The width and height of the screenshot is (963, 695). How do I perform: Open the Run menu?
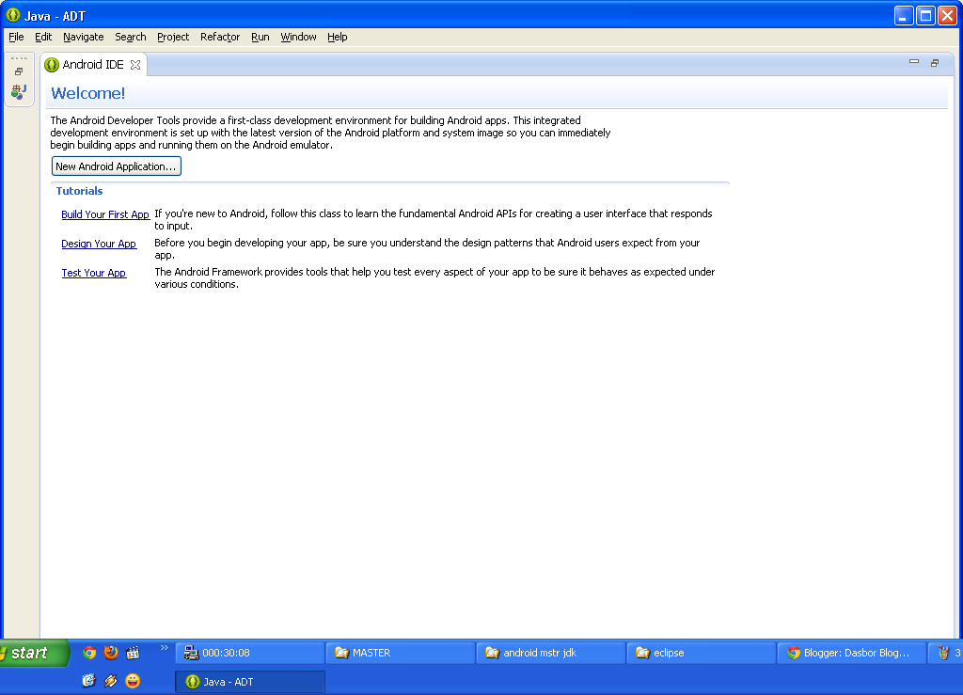click(x=260, y=37)
